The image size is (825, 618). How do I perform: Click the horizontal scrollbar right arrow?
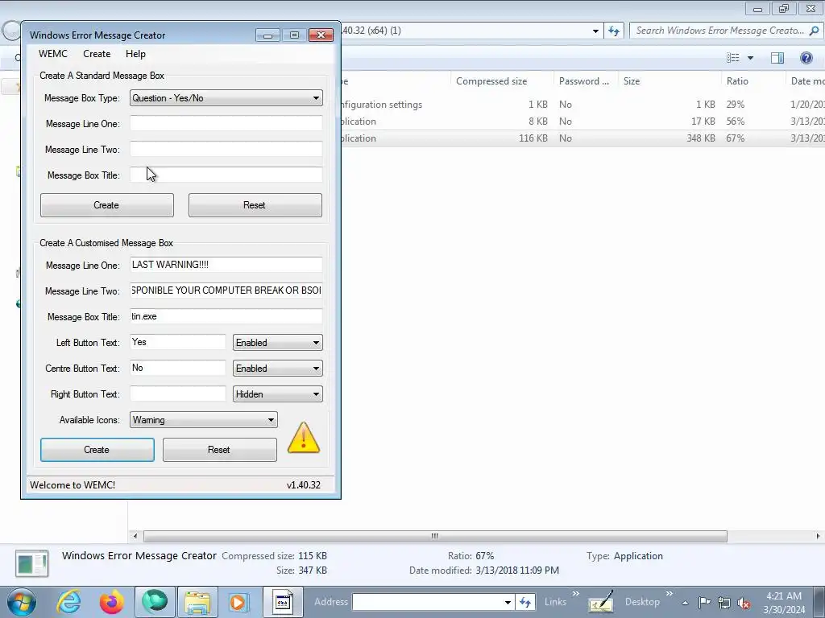[818, 536]
